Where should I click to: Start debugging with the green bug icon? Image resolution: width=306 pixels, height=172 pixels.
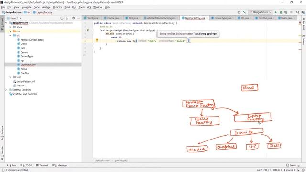point(281,12)
